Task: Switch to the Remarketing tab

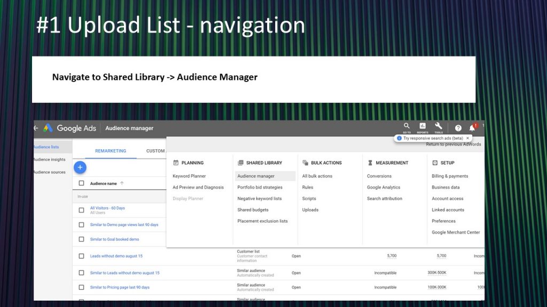Action: point(111,151)
